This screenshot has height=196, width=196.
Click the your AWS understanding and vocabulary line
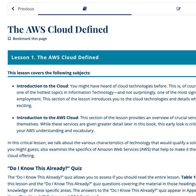56,131
